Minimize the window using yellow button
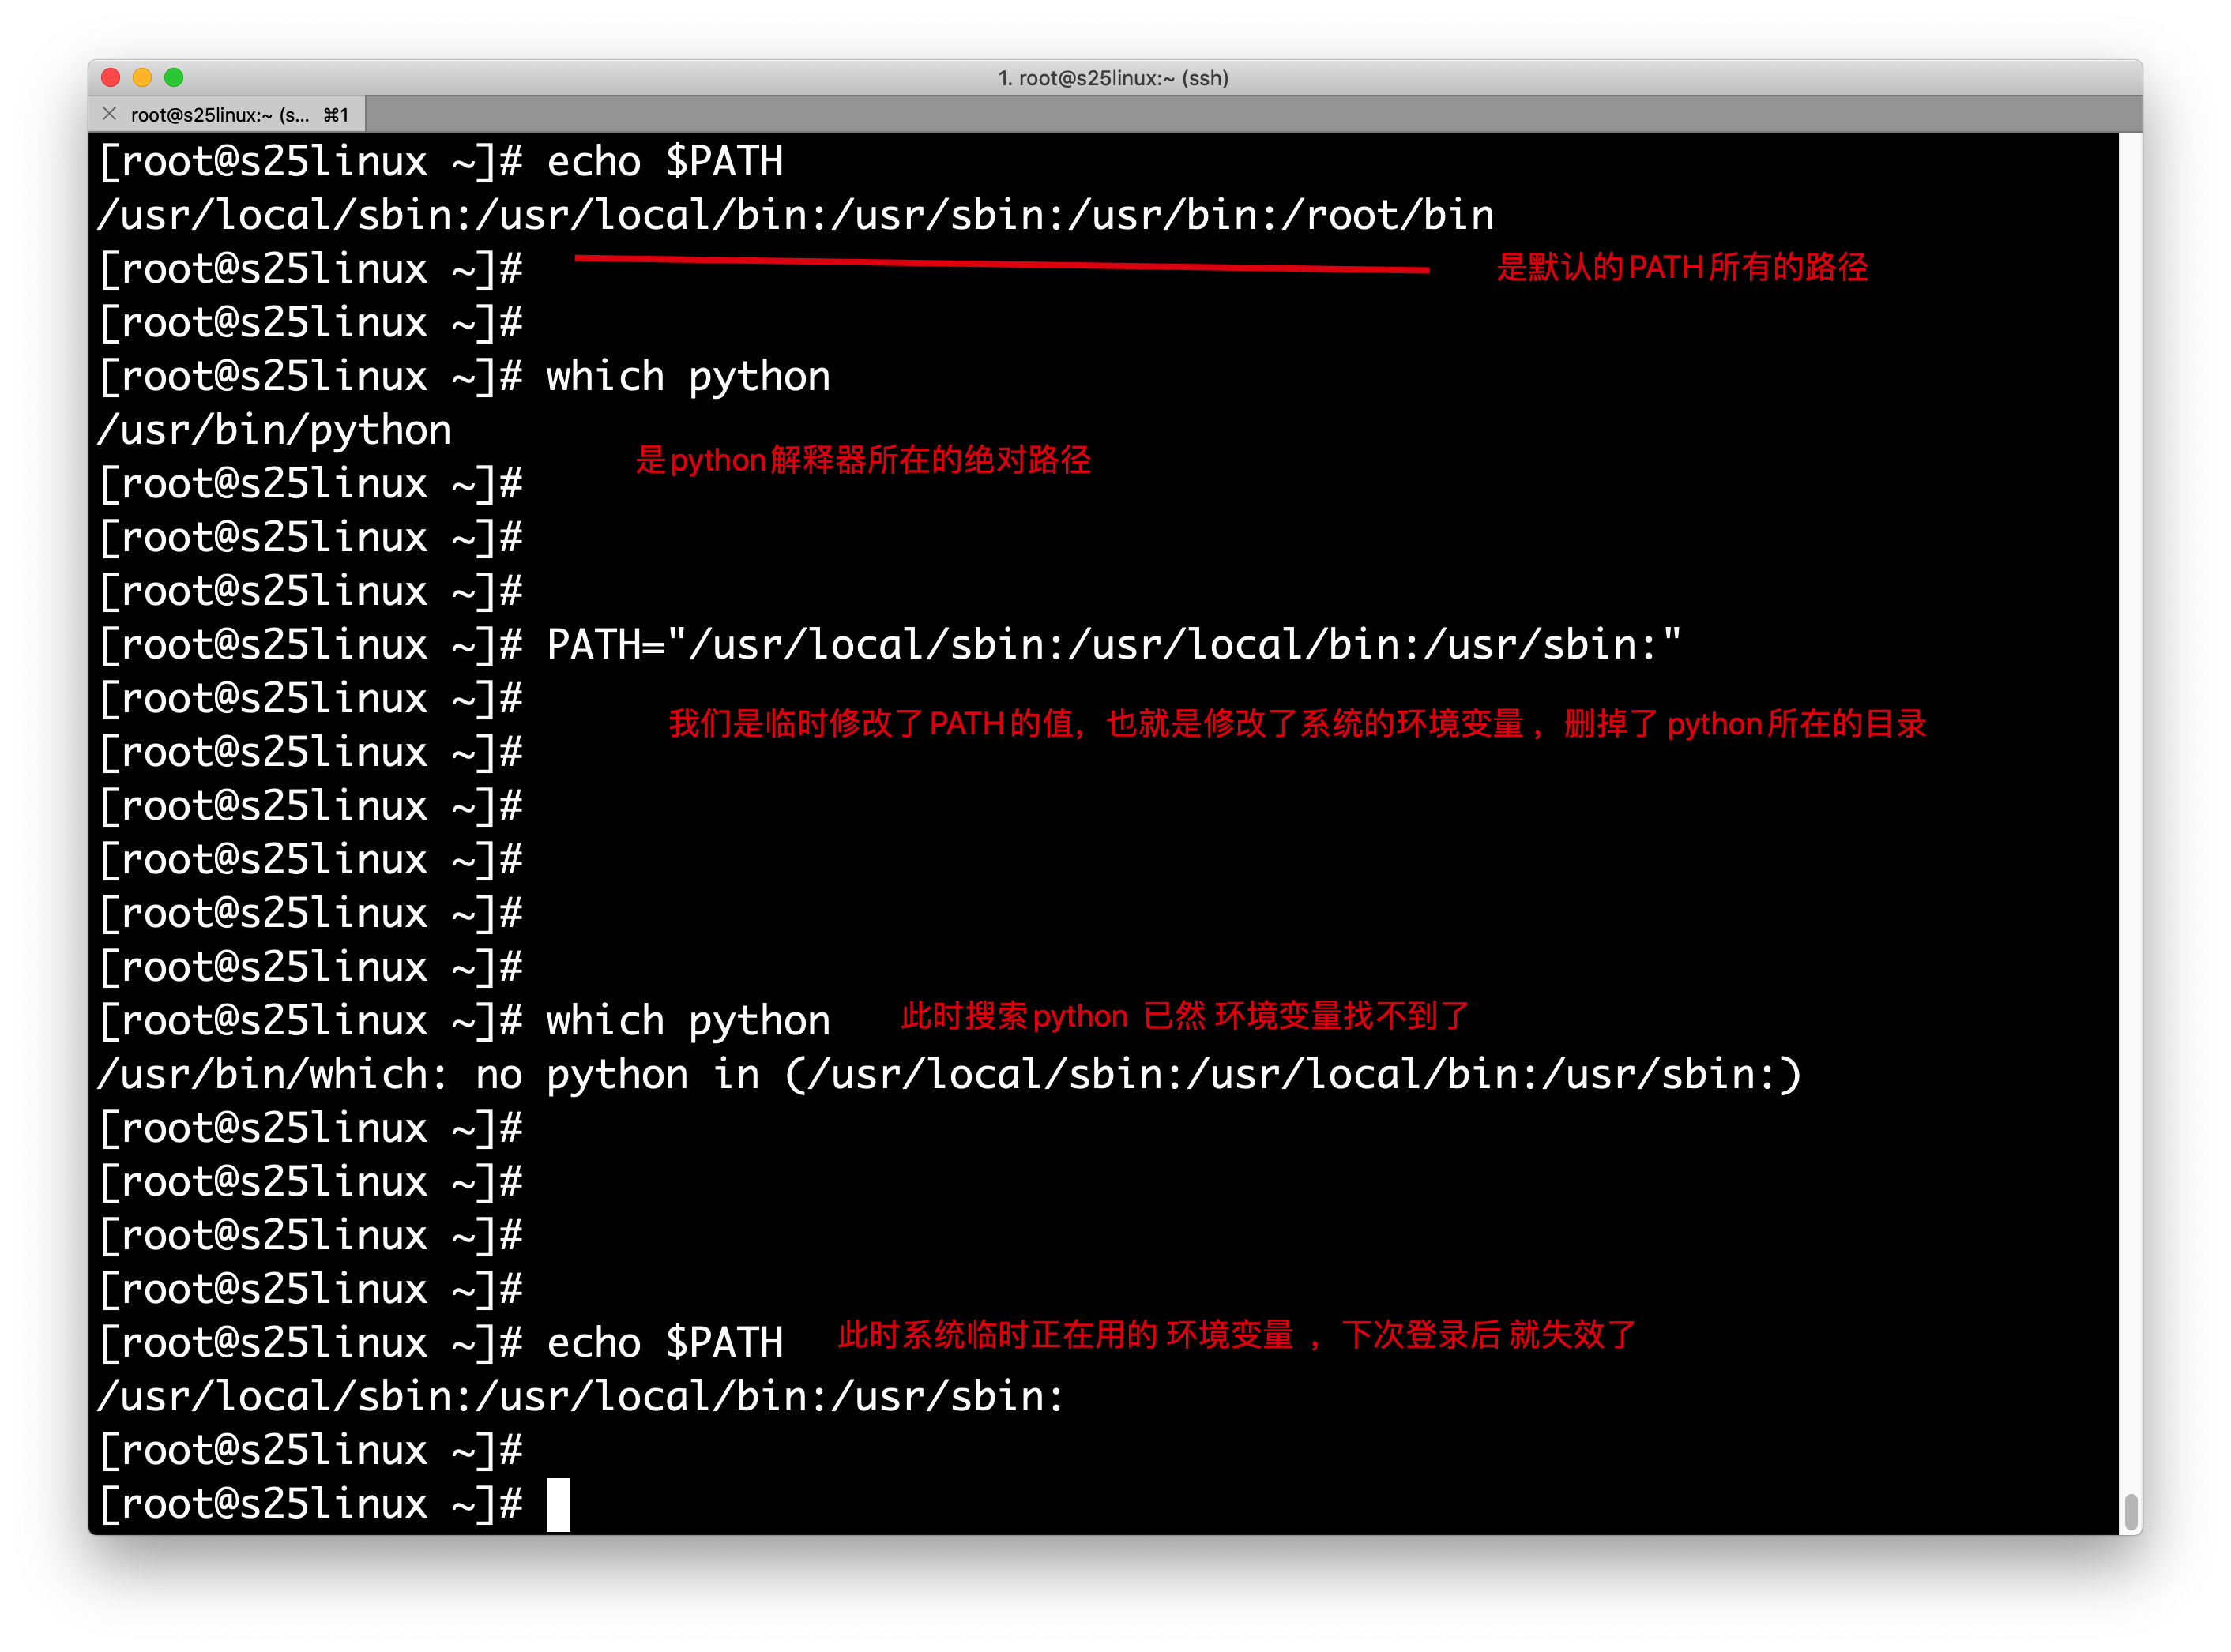This screenshot has height=1652, width=2231. coord(142,78)
